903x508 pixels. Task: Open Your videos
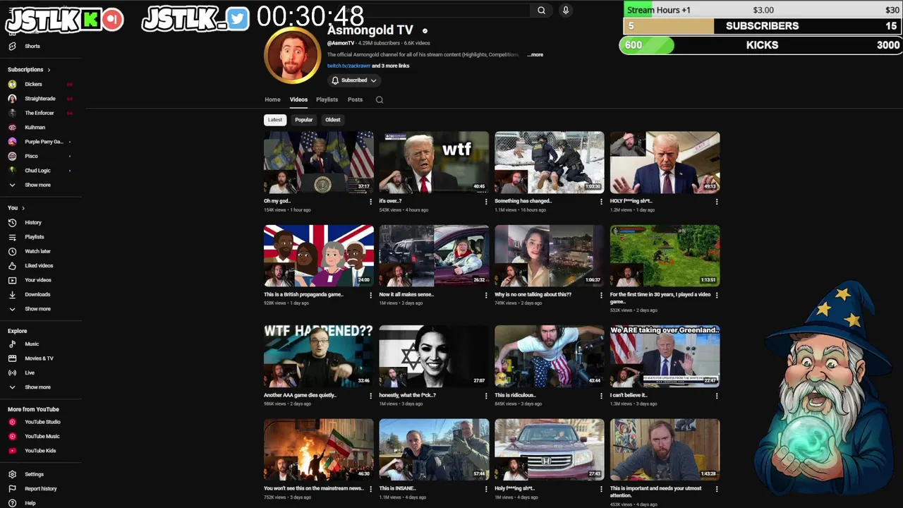click(38, 280)
